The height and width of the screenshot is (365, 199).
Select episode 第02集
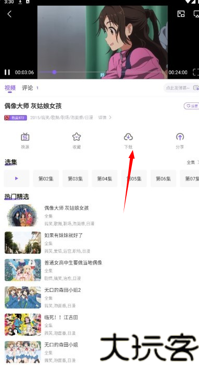(x=46, y=179)
